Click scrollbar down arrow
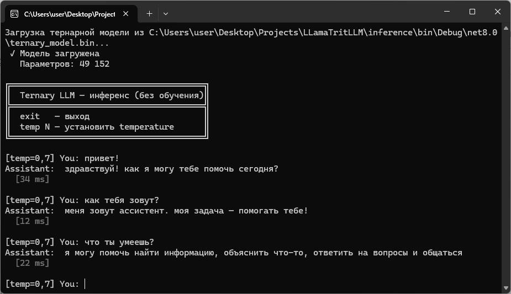Screen dimensions: 511x294 506,288
